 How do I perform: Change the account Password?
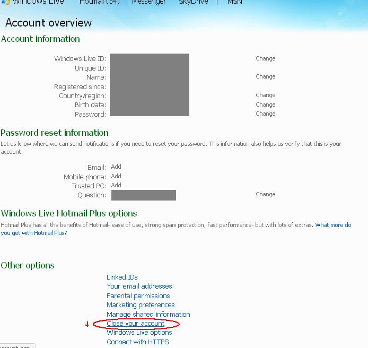coord(266,114)
